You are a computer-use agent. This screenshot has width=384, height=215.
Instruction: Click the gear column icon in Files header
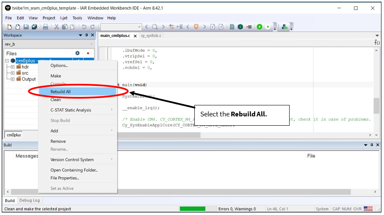pos(77,53)
